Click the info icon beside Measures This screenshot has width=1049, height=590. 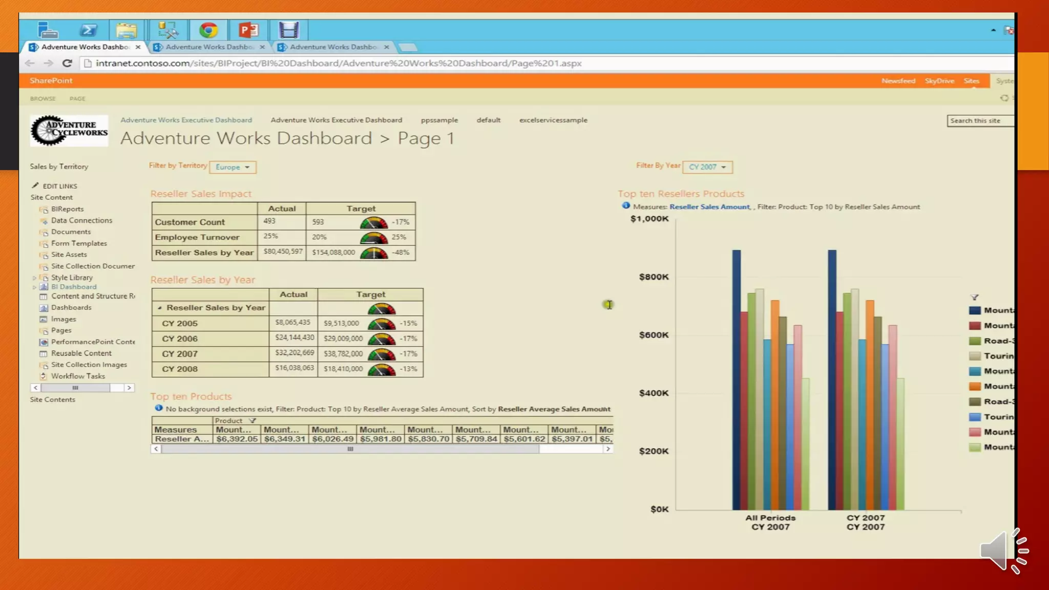point(625,206)
